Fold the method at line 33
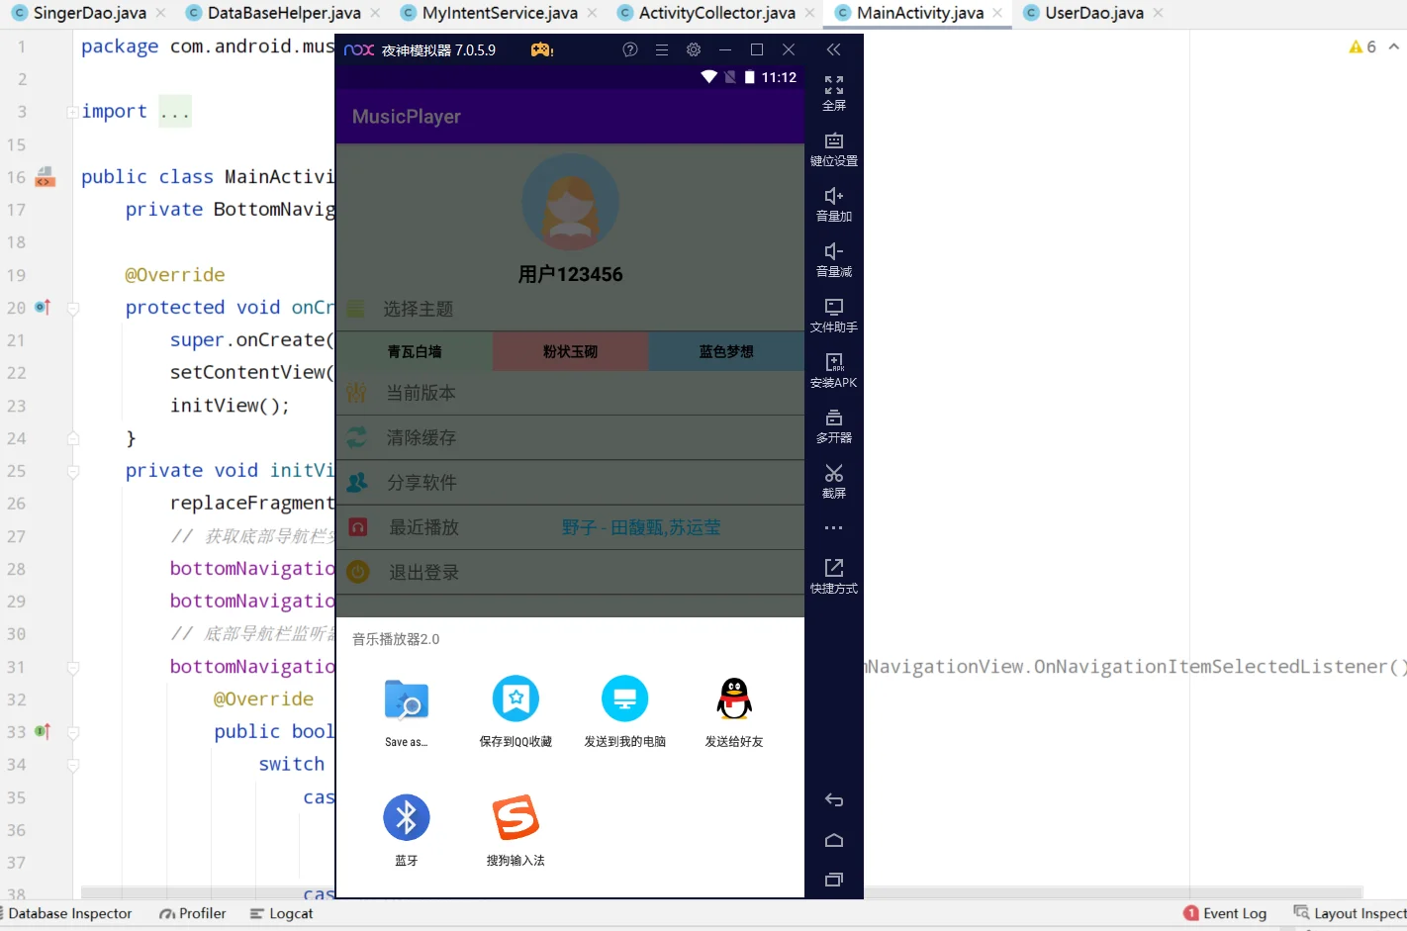Image resolution: width=1407 pixels, height=931 pixels. [73, 733]
